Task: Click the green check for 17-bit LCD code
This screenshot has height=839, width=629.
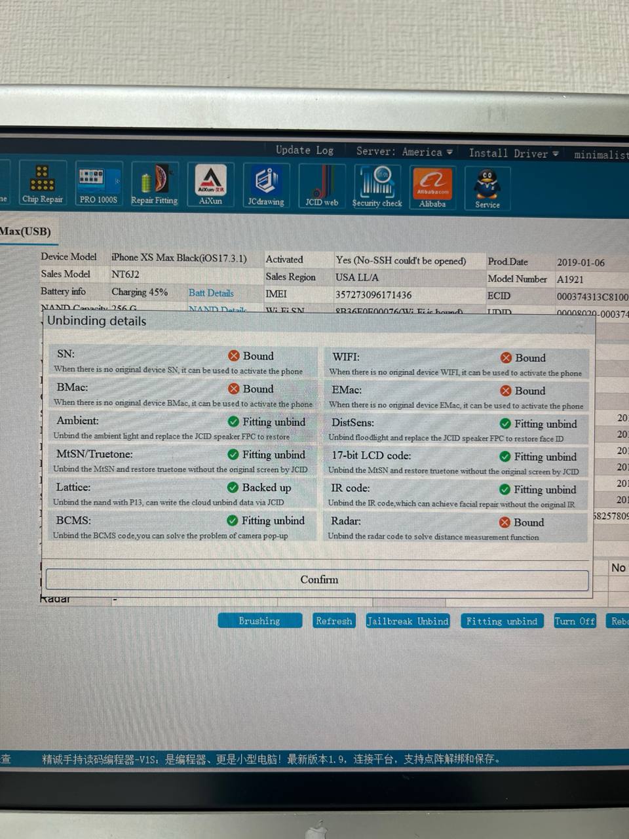Action: click(x=505, y=456)
